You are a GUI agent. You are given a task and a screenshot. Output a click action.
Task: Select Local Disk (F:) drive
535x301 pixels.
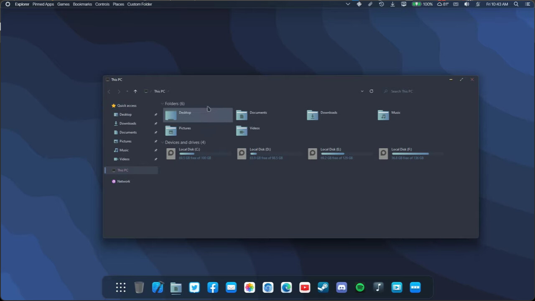[410, 153]
